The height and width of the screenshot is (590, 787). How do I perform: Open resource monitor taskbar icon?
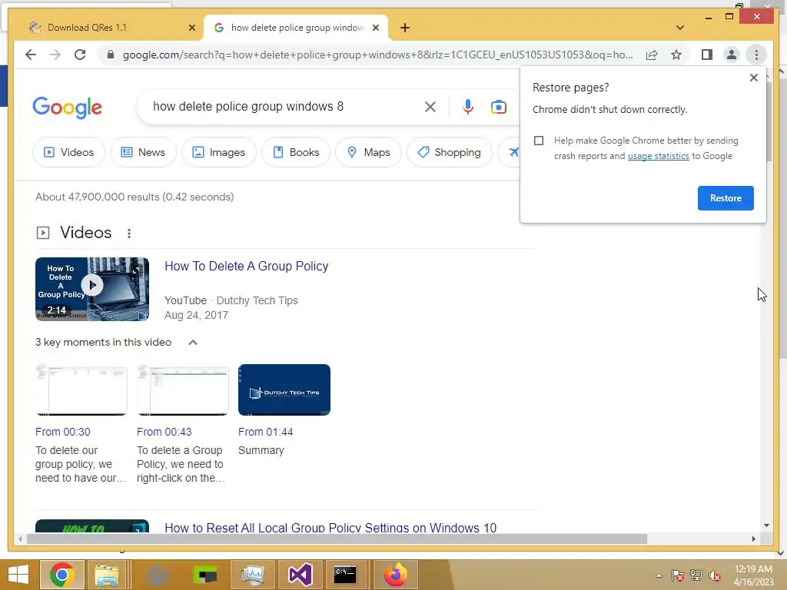click(x=252, y=575)
